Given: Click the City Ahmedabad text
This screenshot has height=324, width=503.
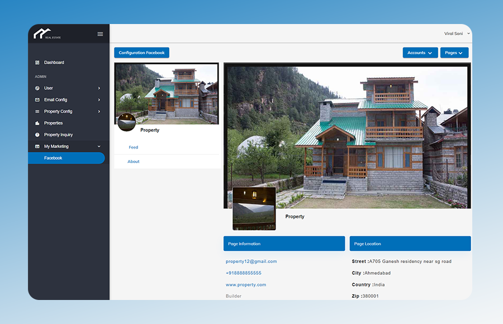Looking at the screenshot, I should coord(371,273).
